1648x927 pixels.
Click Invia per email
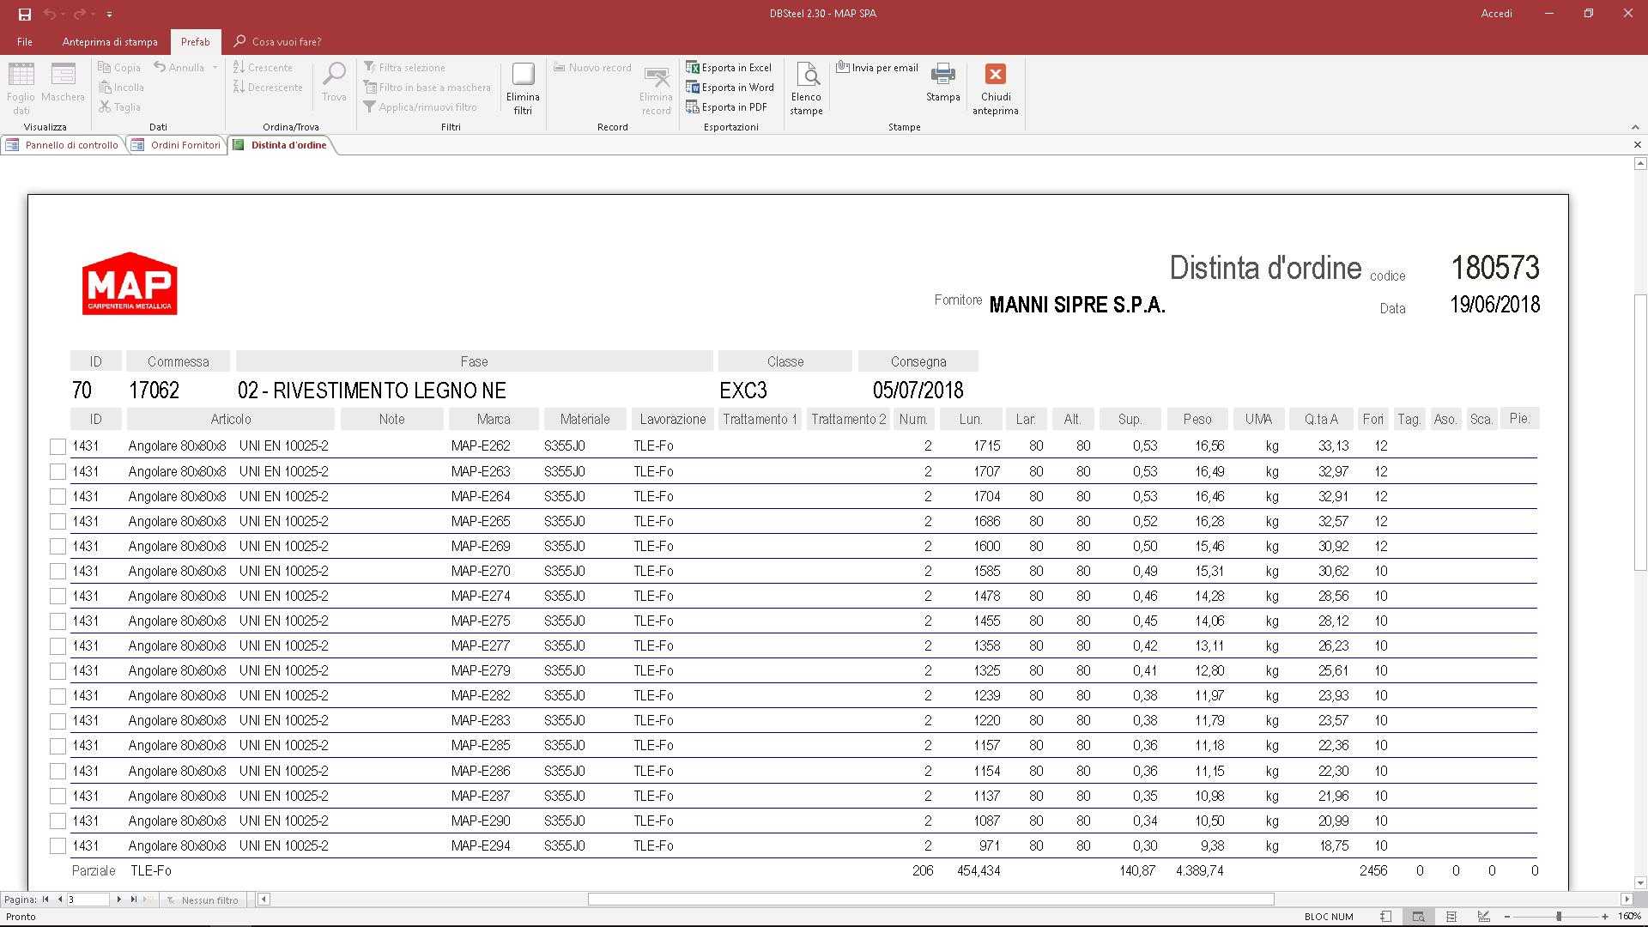pos(877,67)
